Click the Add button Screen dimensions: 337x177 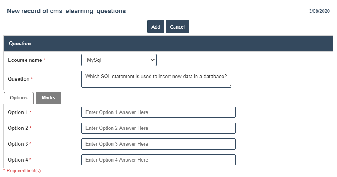156,27
